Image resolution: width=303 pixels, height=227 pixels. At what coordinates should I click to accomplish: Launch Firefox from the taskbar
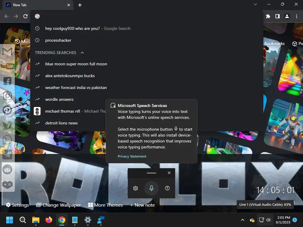pyautogui.click(x=49, y=220)
